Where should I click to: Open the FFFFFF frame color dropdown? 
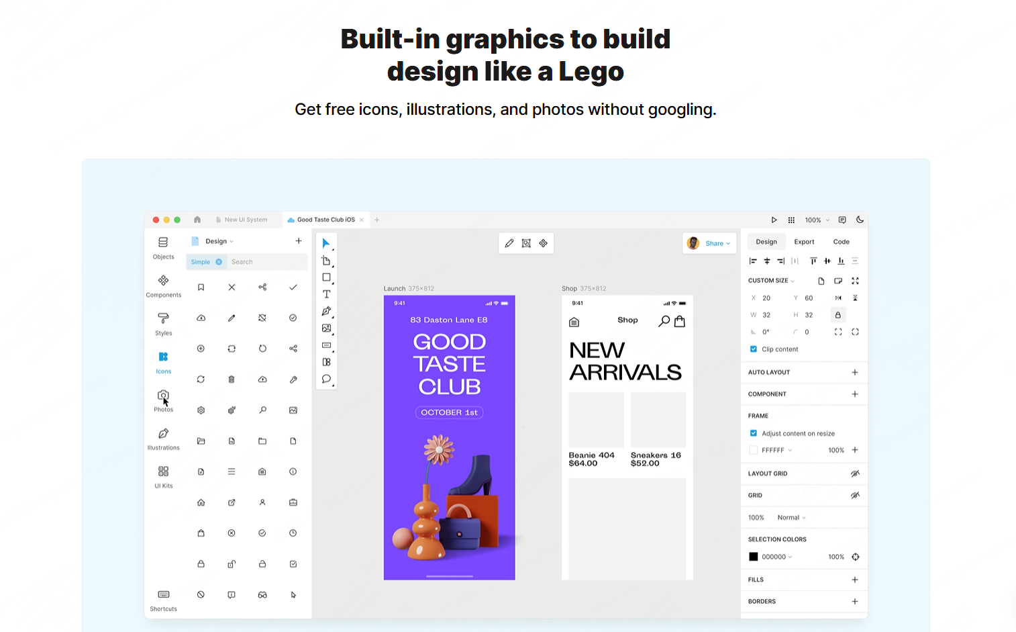tap(777, 451)
